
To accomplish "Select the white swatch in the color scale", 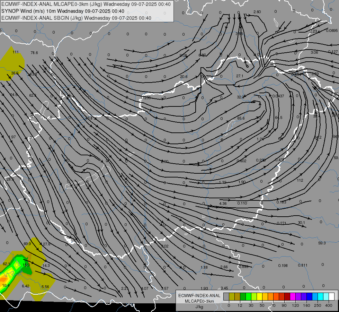I will (332, 296).
